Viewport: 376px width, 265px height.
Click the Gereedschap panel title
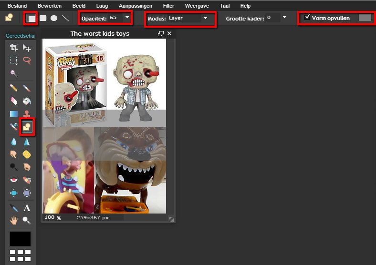[20, 36]
